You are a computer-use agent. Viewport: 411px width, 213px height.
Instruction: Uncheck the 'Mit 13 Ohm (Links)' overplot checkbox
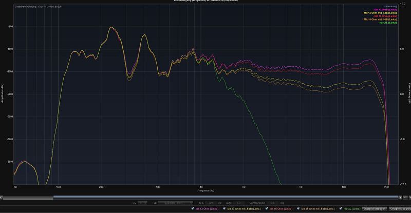[x=193, y=208]
